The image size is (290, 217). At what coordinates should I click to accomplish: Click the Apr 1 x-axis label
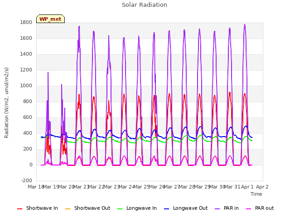click(x=247, y=187)
